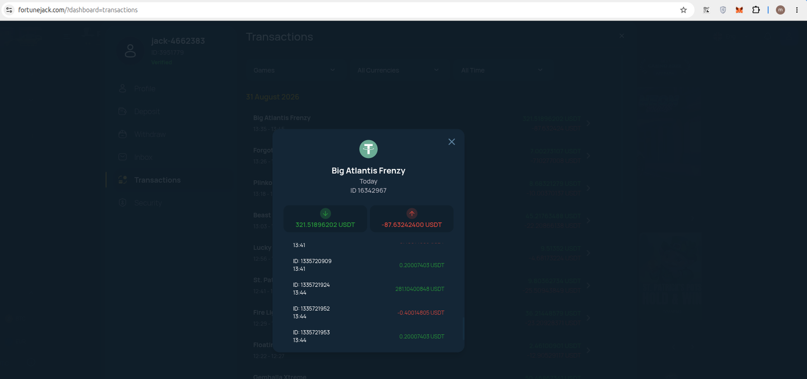Open the Games filter dropdown
Screen dimensions: 807x379
click(x=295, y=70)
